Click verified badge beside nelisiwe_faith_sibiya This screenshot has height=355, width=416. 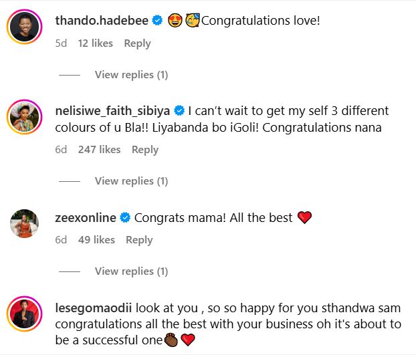179,110
